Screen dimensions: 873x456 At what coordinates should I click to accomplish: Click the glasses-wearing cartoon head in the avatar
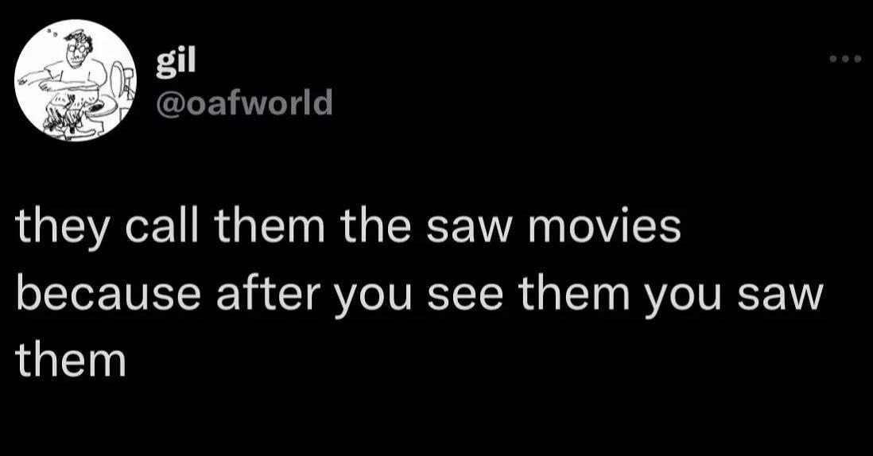76,49
